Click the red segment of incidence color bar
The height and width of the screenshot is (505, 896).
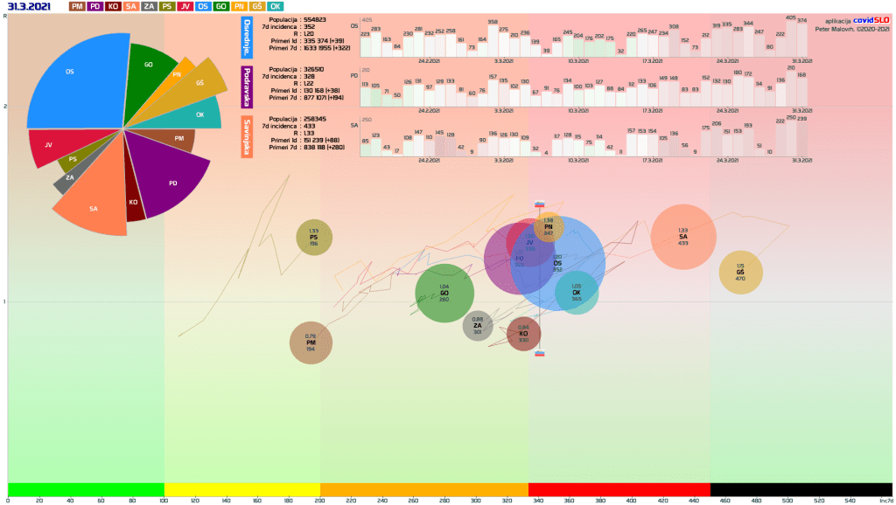(x=619, y=489)
